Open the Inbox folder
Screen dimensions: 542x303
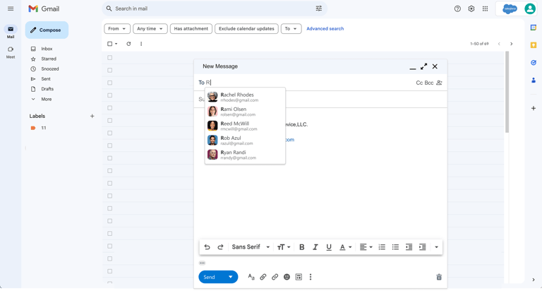pos(47,49)
